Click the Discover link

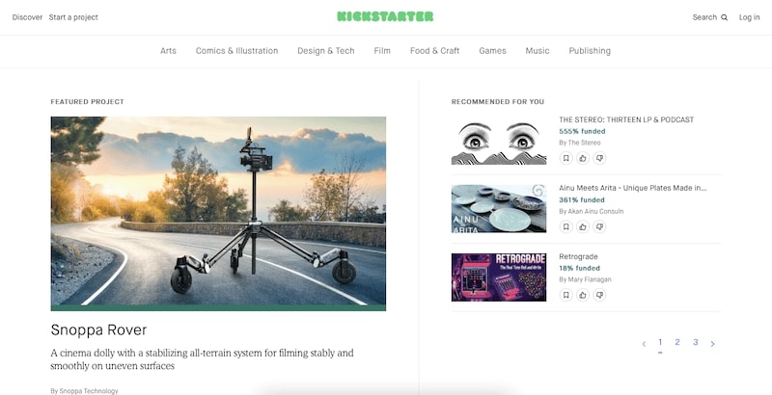coord(27,17)
